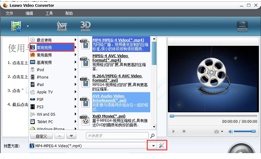Click the move-up arrow button beside 自定义
Viewport: 261px width, 159px height.
click(60, 136)
